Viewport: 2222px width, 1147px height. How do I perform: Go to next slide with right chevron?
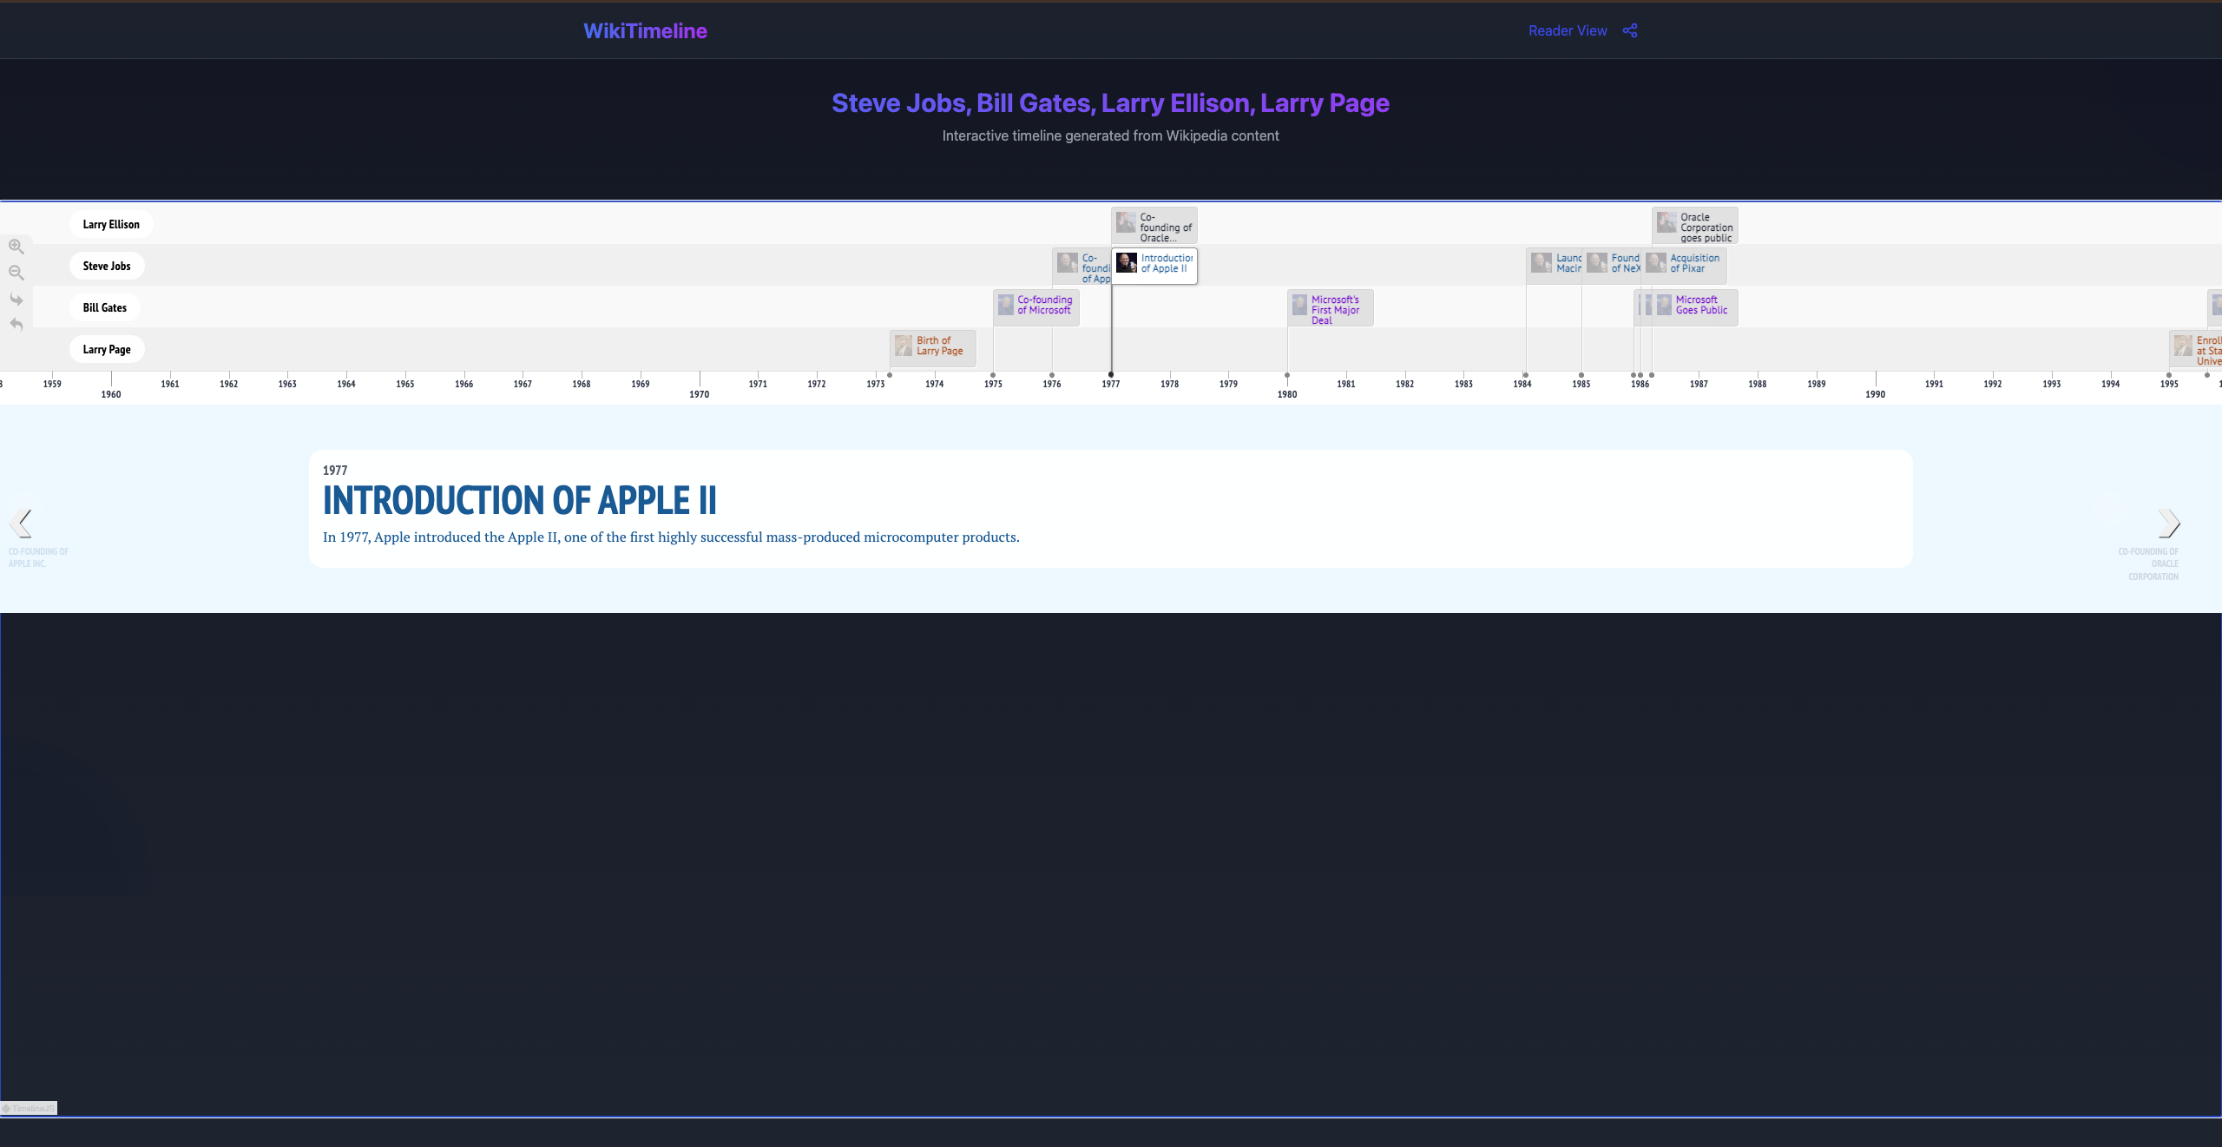coord(2167,523)
